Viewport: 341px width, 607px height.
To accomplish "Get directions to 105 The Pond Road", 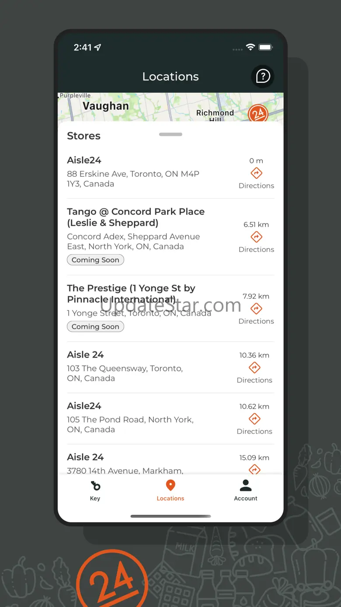I will pyautogui.click(x=254, y=419).
